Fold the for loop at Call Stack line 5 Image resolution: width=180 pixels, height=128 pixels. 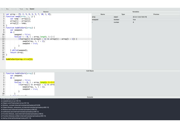(x=5, y=82)
